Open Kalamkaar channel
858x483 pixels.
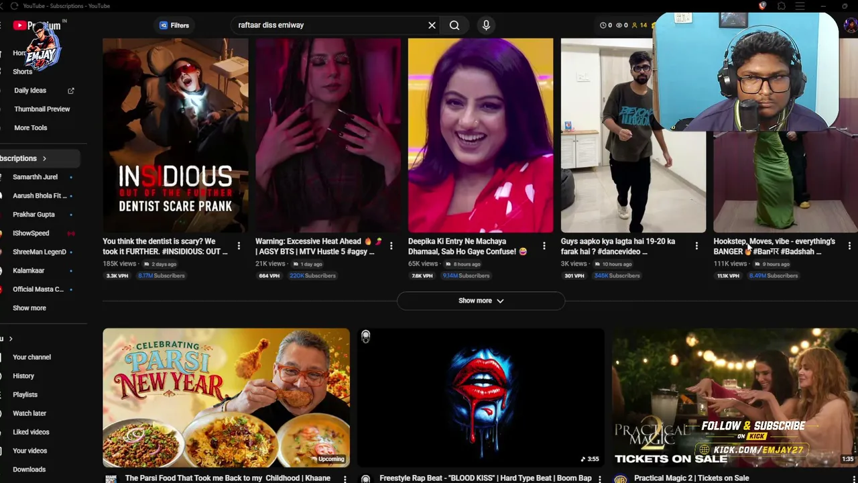[28, 271]
